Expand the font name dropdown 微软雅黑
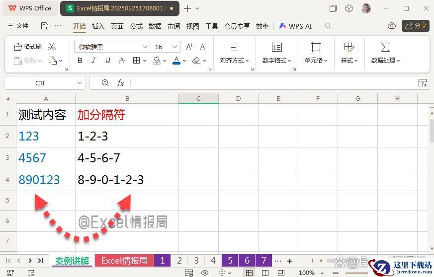 pos(145,47)
